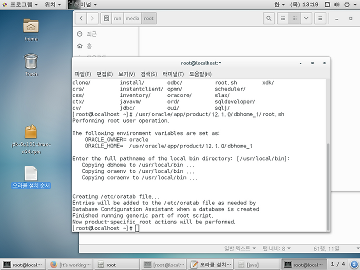Click 'Creating /etc/oratab file...' text
Viewport: 360px width, 270px height.
(x=116, y=196)
